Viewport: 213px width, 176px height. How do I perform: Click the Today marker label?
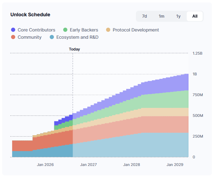click(x=74, y=49)
